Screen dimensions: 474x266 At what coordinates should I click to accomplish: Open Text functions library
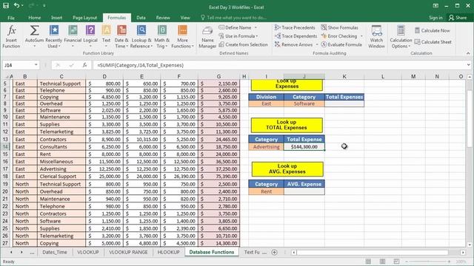click(x=106, y=36)
